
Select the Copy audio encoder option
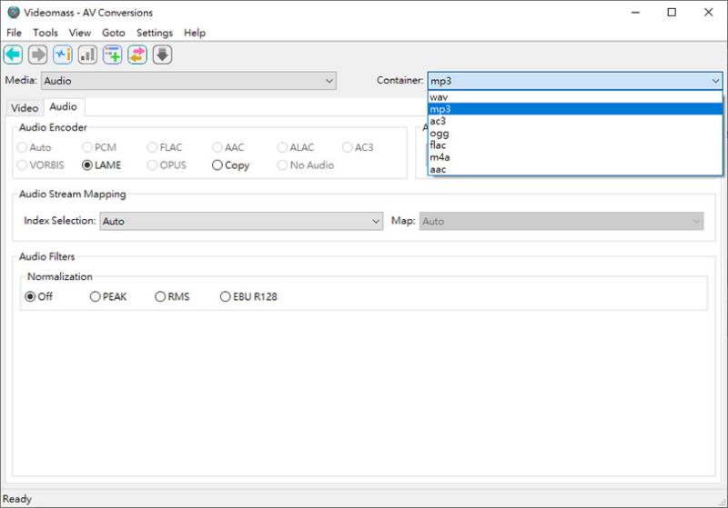231,165
